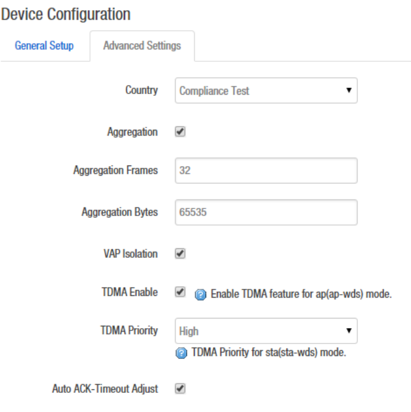This screenshot has height=412, width=411.
Task: Click the help icon below TDMA Priority
Action: point(180,352)
